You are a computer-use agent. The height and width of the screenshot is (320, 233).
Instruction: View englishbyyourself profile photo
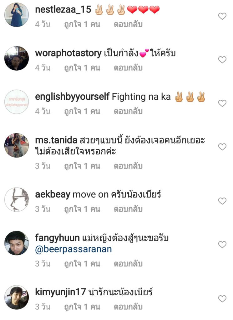click(x=17, y=102)
